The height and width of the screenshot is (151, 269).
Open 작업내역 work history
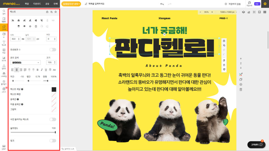click(250, 4)
